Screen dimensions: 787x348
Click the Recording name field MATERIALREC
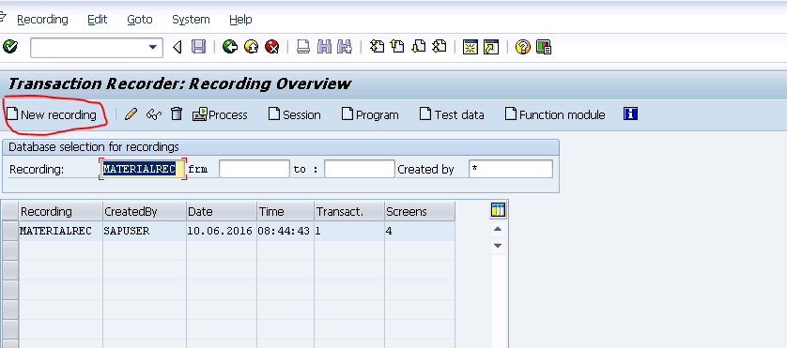(143, 169)
